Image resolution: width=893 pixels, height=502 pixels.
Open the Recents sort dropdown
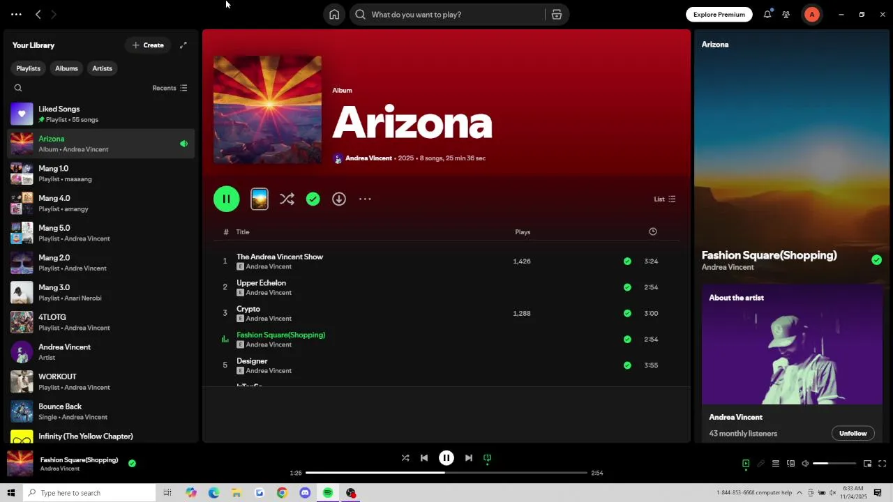tap(170, 88)
